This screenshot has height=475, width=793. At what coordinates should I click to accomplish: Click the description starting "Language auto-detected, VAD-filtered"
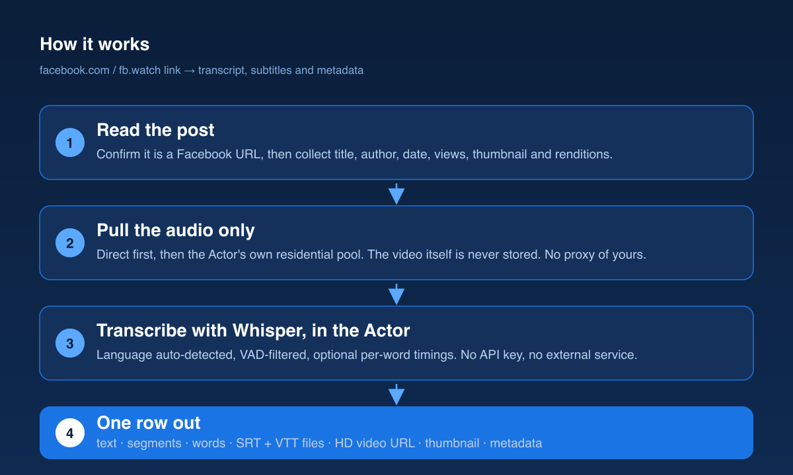pyautogui.click(x=367, y=355)
